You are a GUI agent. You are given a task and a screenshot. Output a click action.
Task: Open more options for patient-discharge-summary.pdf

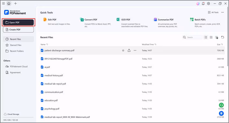coord(135,50)
